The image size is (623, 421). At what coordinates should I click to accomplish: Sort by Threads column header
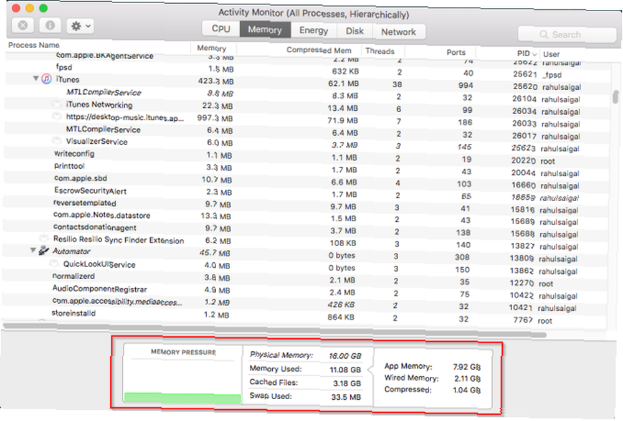click(380, 51)
